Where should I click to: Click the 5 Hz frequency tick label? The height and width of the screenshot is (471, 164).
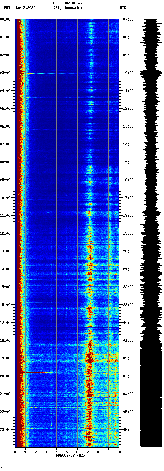point(67,452)
